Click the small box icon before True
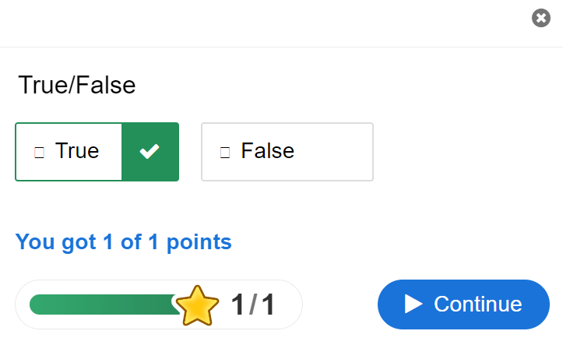The height and width of the screenshot is (352, 563). [x=39, y=153]
